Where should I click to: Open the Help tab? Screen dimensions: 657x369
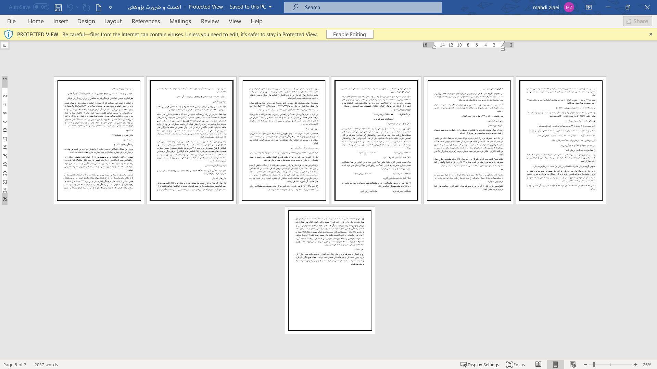click(256, 21)
